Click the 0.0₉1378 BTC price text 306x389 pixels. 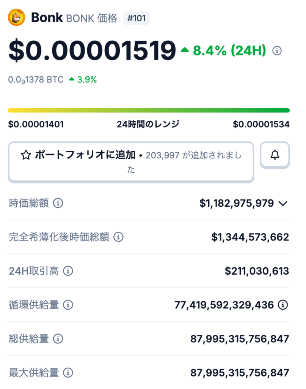coord(35,80)
